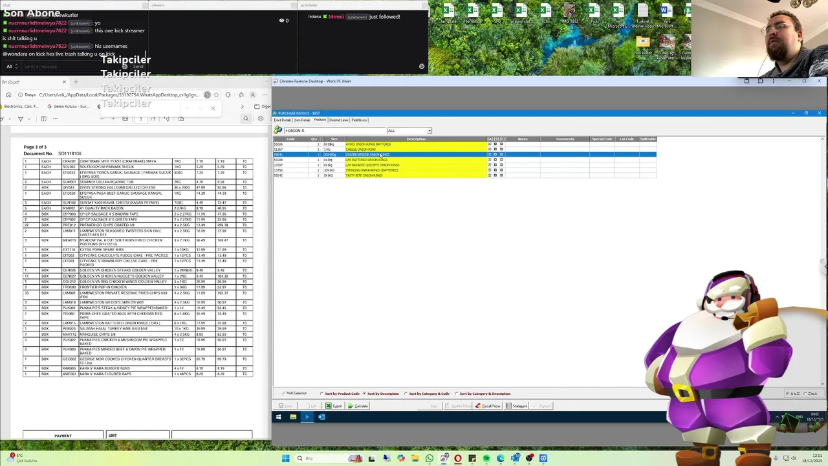The image size is (828, 466).
Task: Click the PDF print icon
Action: click(261, 119)
